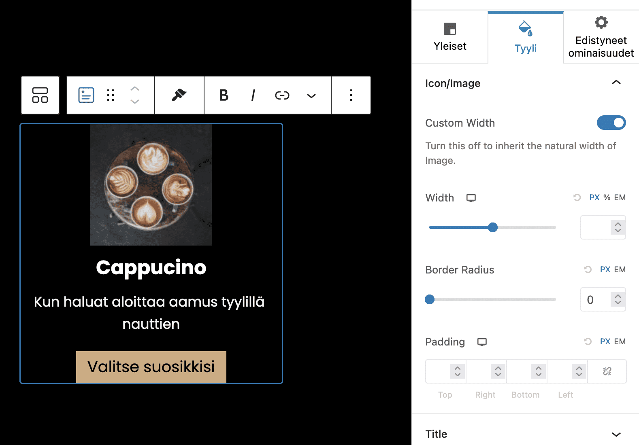The image size is (639, 445).
Task: Select PX unit for Padding
Action: click(605, 341)
